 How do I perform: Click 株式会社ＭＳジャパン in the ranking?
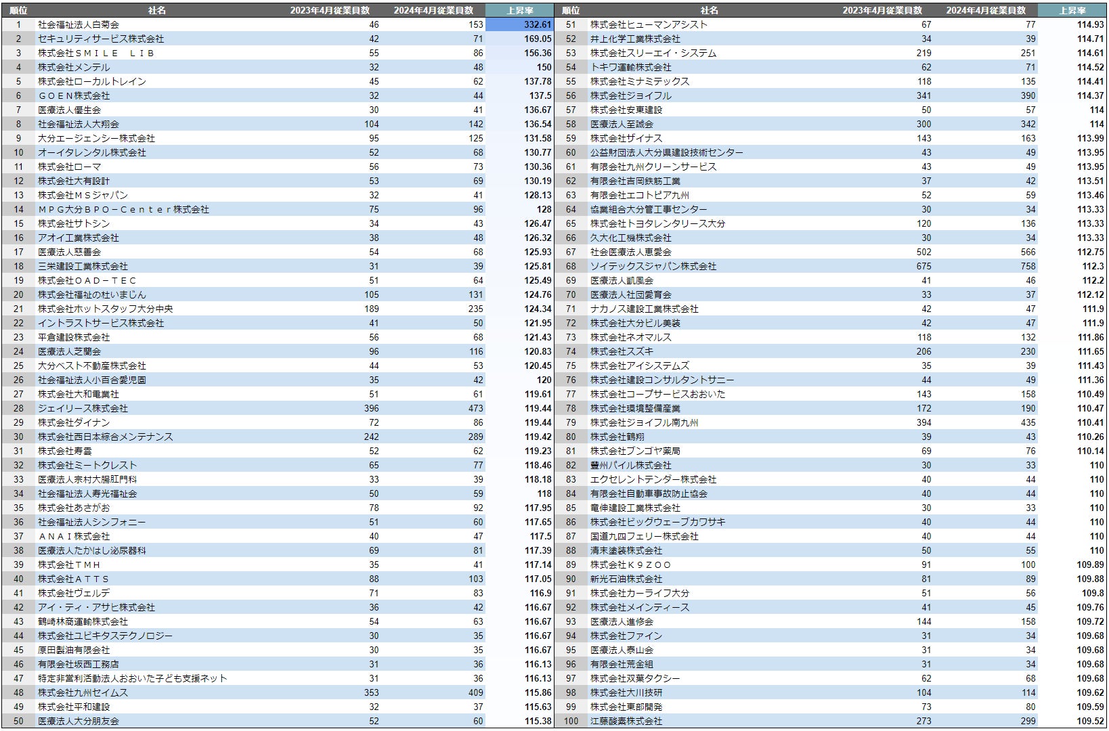(83, 195)
